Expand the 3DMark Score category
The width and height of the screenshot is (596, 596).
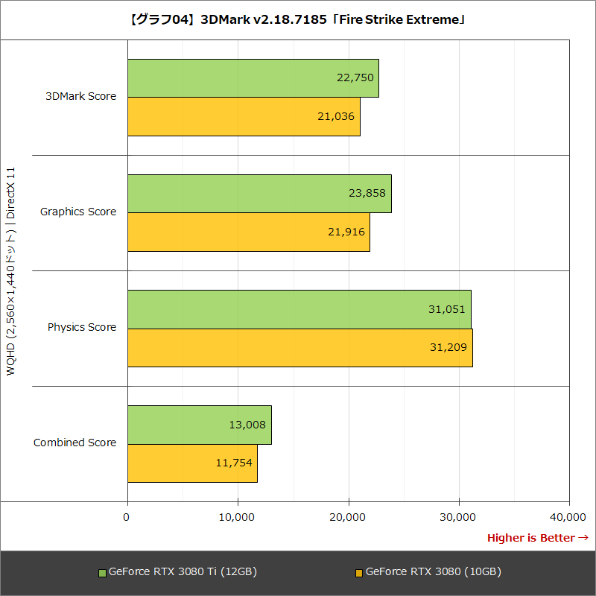point(80,96)
